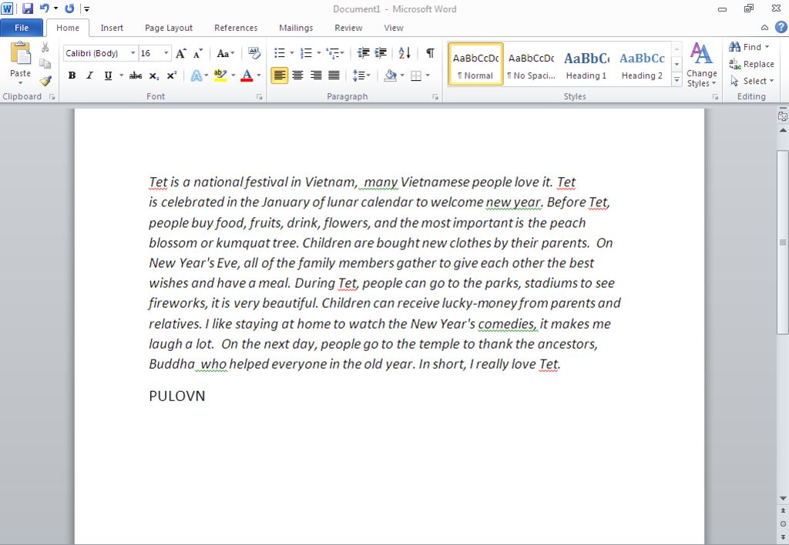
Task: Select Justify alignment
Action: point(334,75)
